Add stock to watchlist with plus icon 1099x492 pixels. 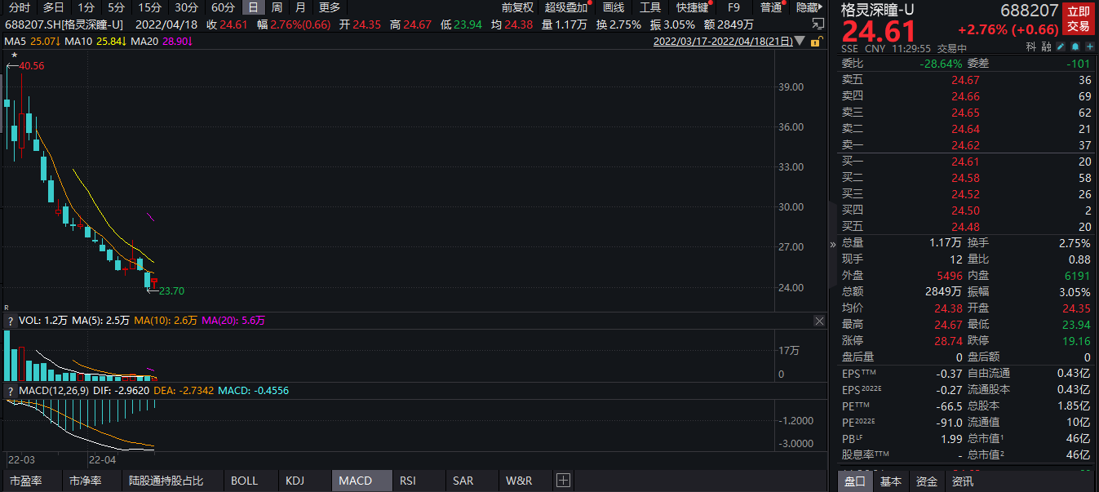(1090, 47)
